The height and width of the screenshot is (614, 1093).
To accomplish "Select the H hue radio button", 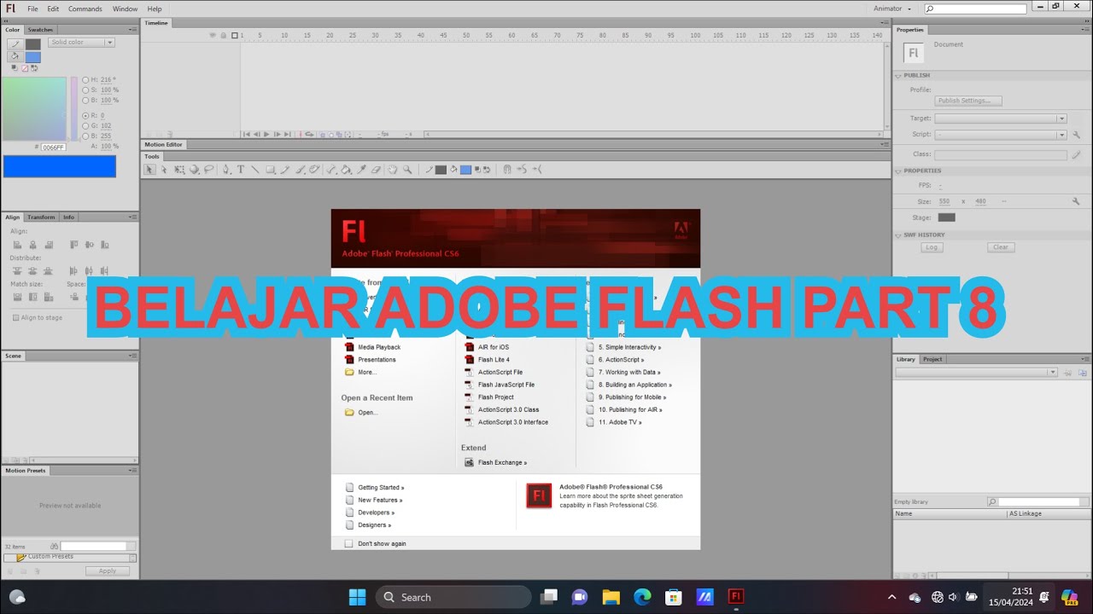I will point(85,79).
